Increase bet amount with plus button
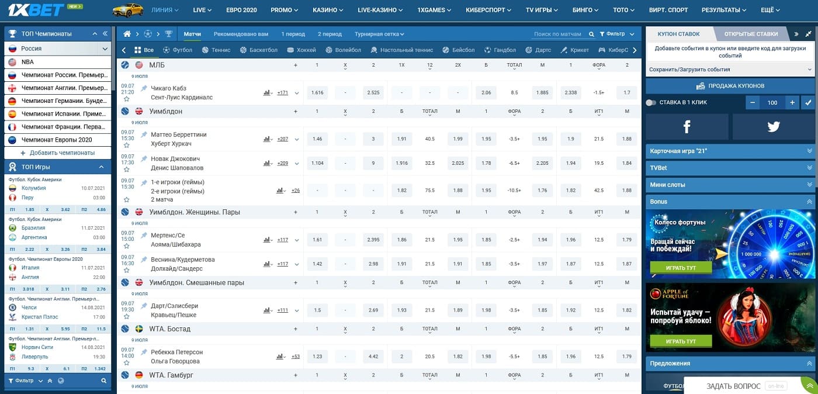This screenshot has height=394, width=818. (x=792, y=102)
